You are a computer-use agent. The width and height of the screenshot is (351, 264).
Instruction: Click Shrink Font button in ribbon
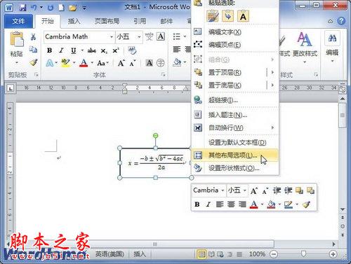tap(133, 63)
